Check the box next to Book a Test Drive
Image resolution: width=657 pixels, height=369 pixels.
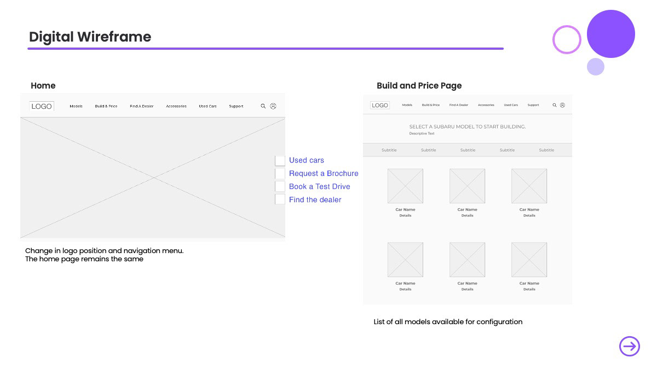tap(280, 186)
